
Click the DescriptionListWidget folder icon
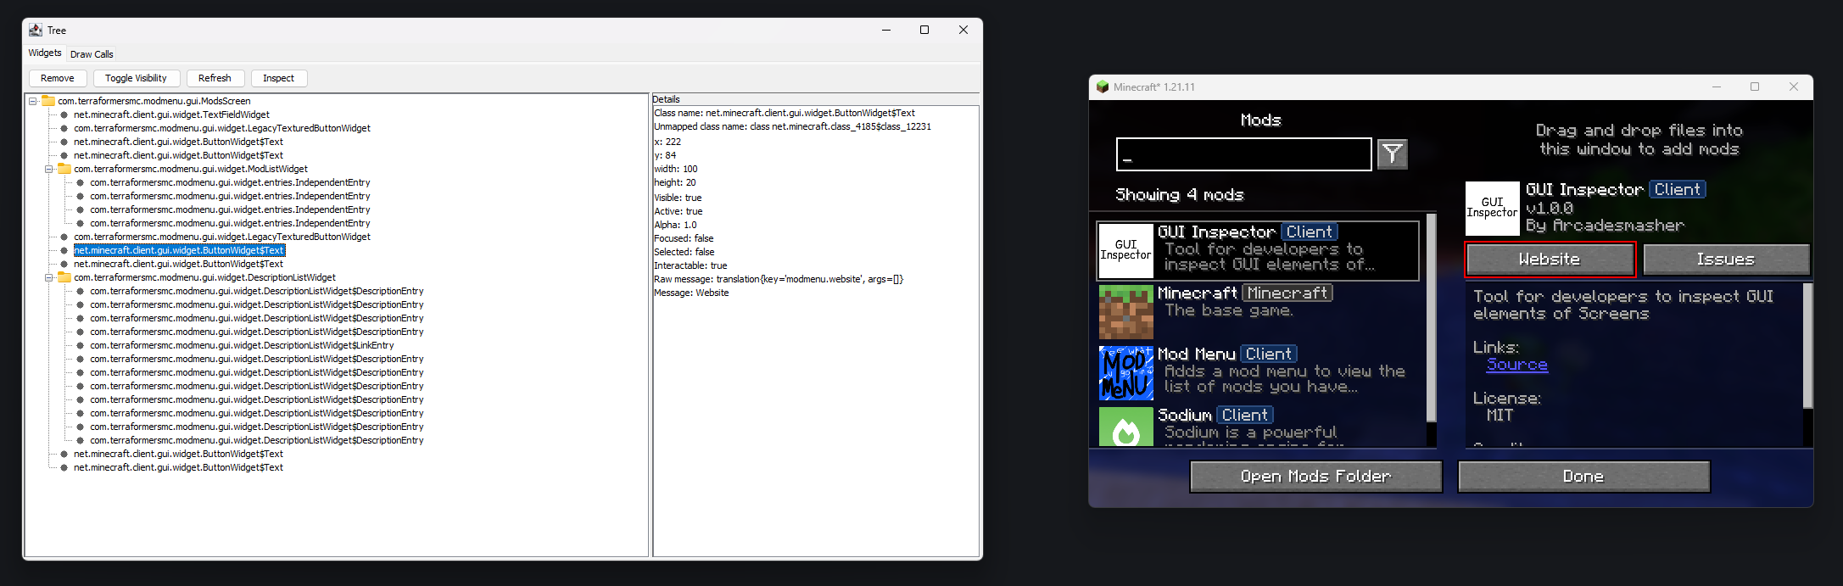point(64,277)
